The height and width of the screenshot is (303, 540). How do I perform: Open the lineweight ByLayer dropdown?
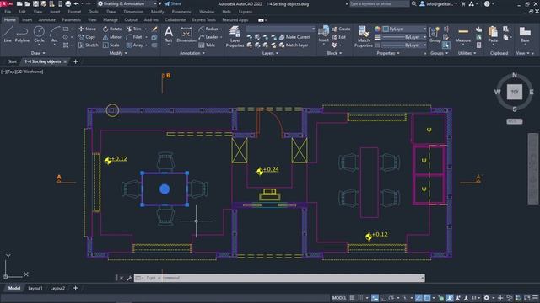tap(404, 37)
